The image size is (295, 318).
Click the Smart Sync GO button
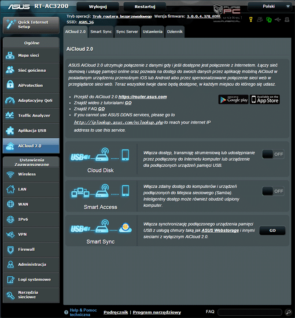[273, 230]
